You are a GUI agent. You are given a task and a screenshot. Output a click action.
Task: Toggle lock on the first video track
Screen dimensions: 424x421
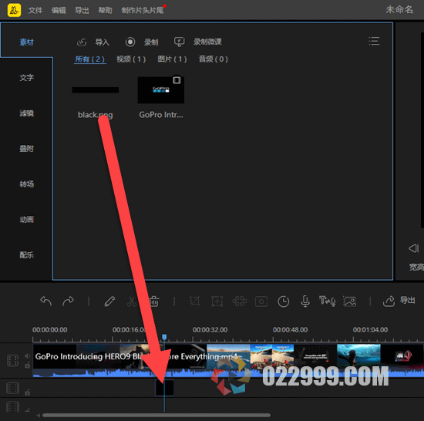(27, 365)
